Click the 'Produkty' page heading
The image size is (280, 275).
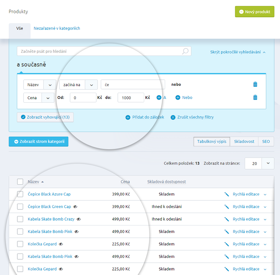[18, 12]
